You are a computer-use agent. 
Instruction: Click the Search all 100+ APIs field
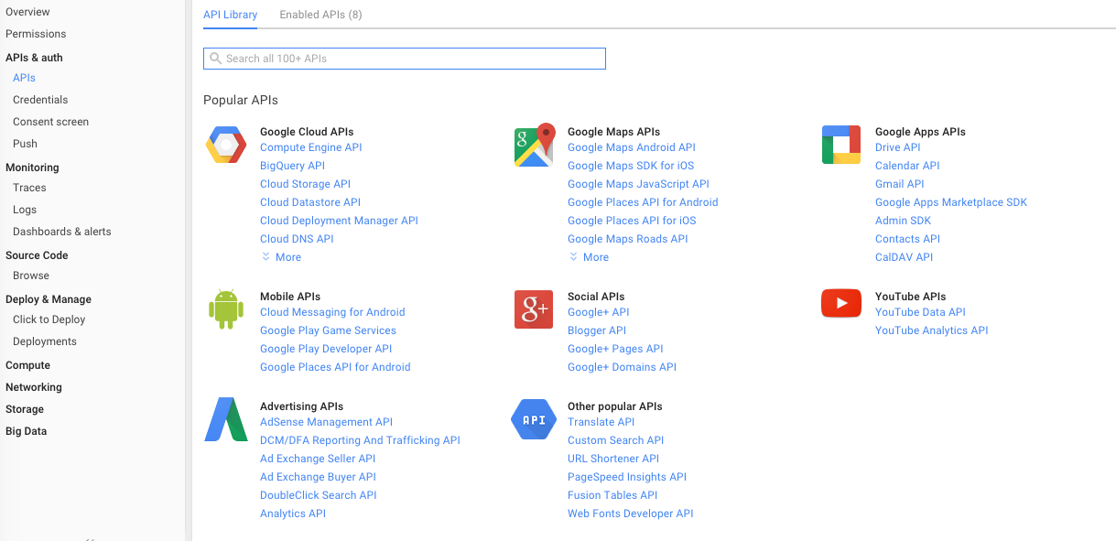coord(405,59)
